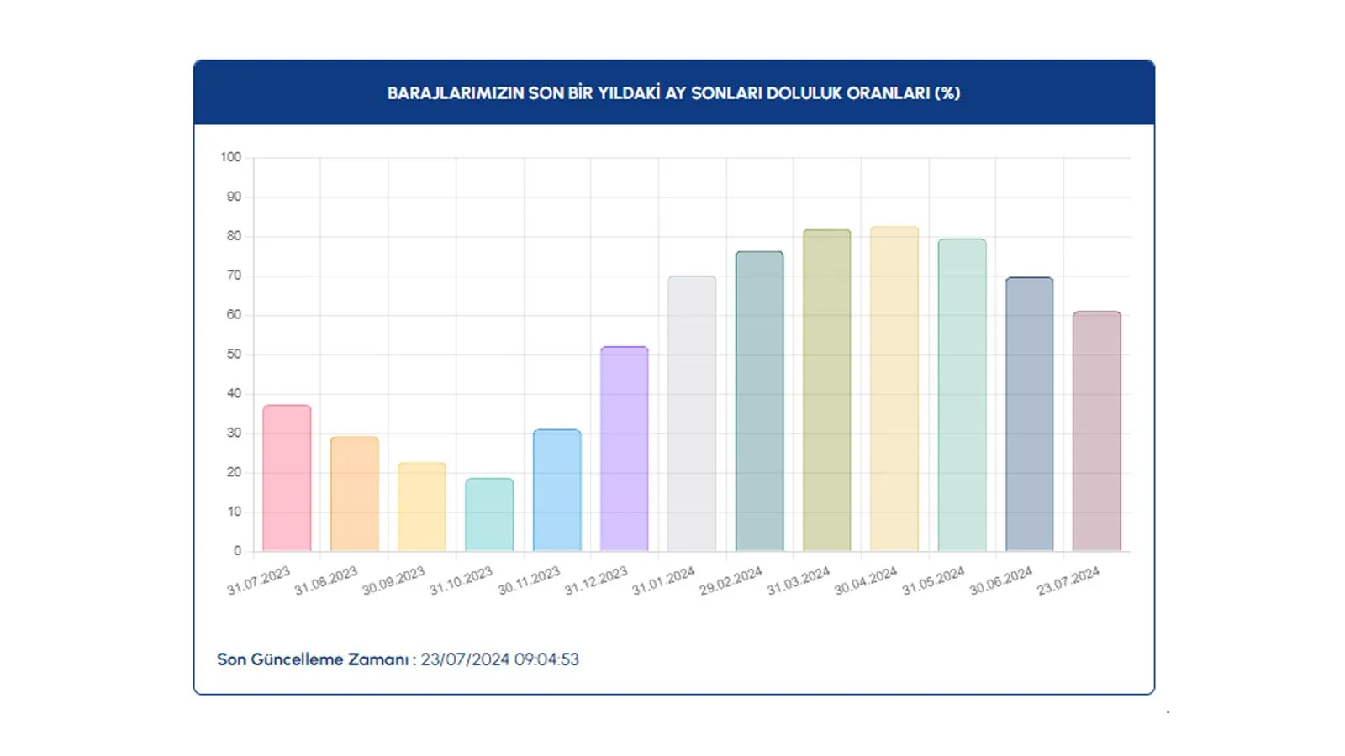Click the 50 label on the y-axis
The height and width of the screenshot is (756, 1345).
click(x=233, y=354)
